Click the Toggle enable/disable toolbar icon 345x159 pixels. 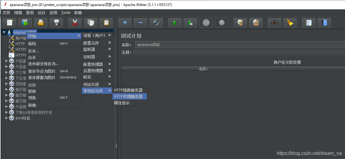tap(156, 23)
